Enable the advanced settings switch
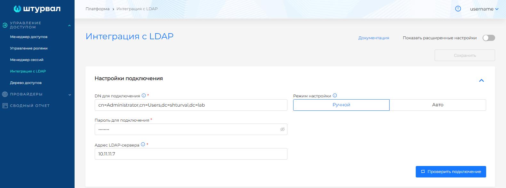 coord(489,38)
